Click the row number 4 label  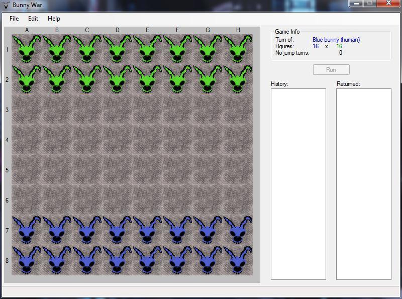tap(7, 140)
